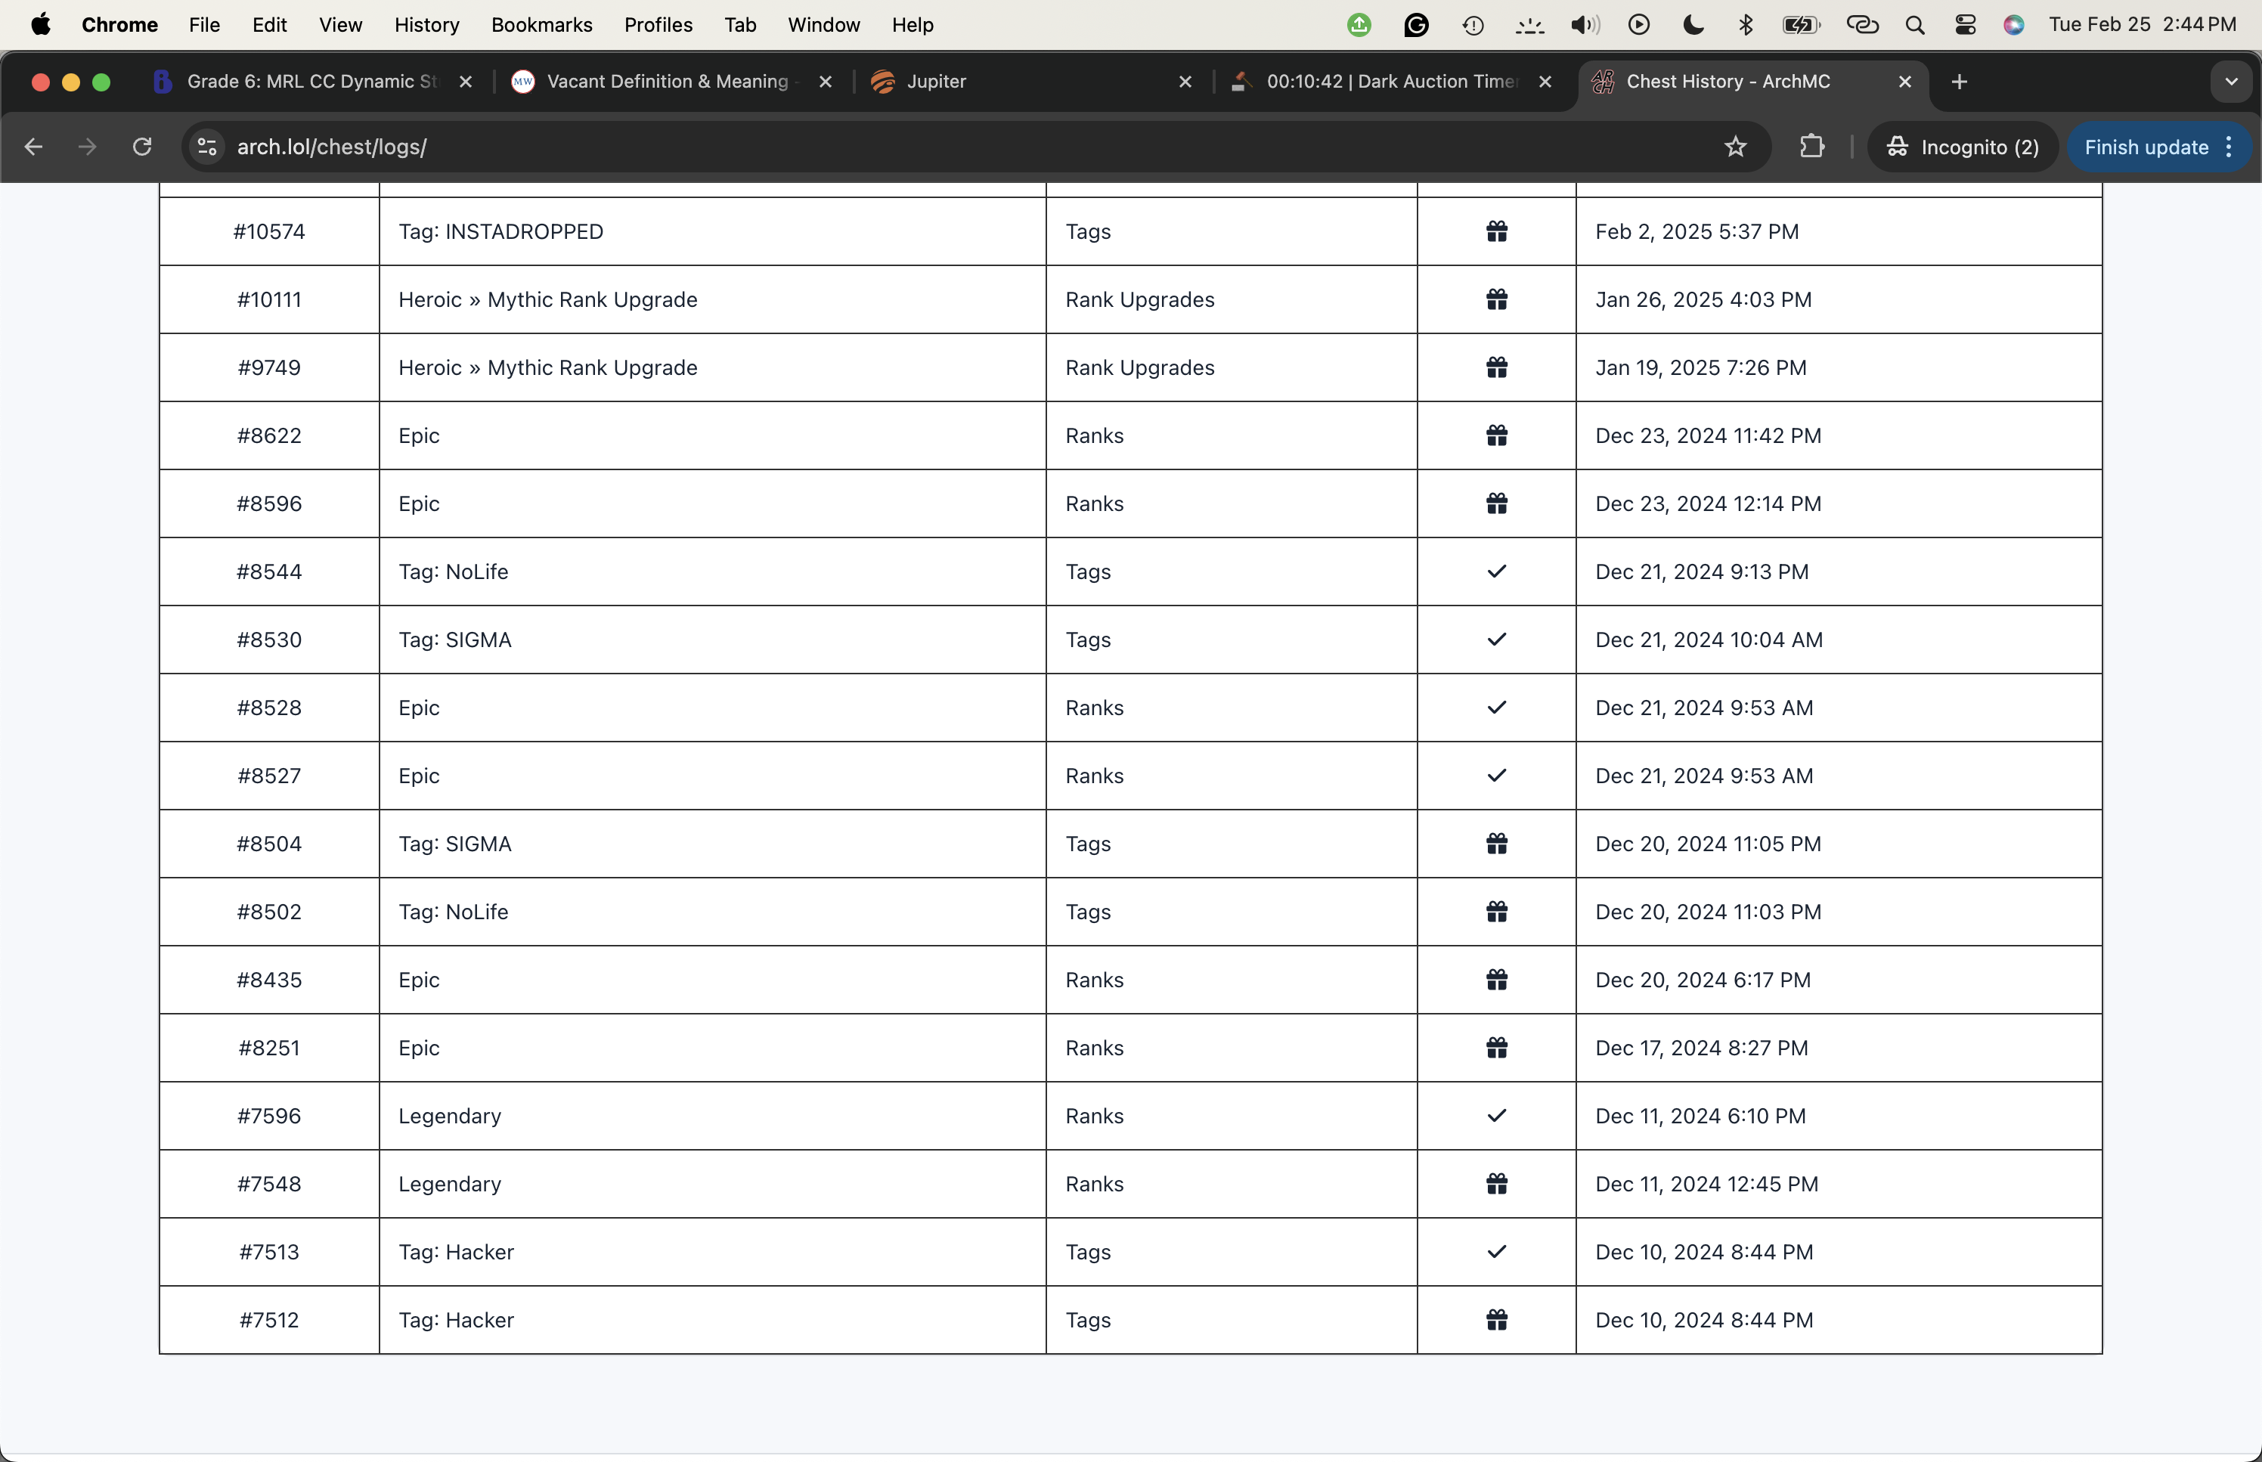Image resolution: width=2262 pixels, height=1462 pixels.
Task: Switch to the Grade 6: MRL CC Dynamic tab
Action: pos(313,82)
